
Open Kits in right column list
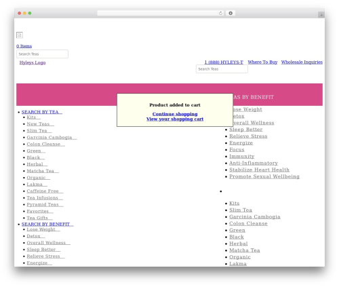[x=235, y=204]
